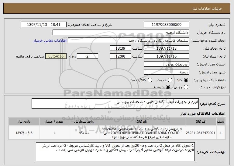Click the validity time 12:00 field
This screenshot has height=166, width=234.
point(120,56)
